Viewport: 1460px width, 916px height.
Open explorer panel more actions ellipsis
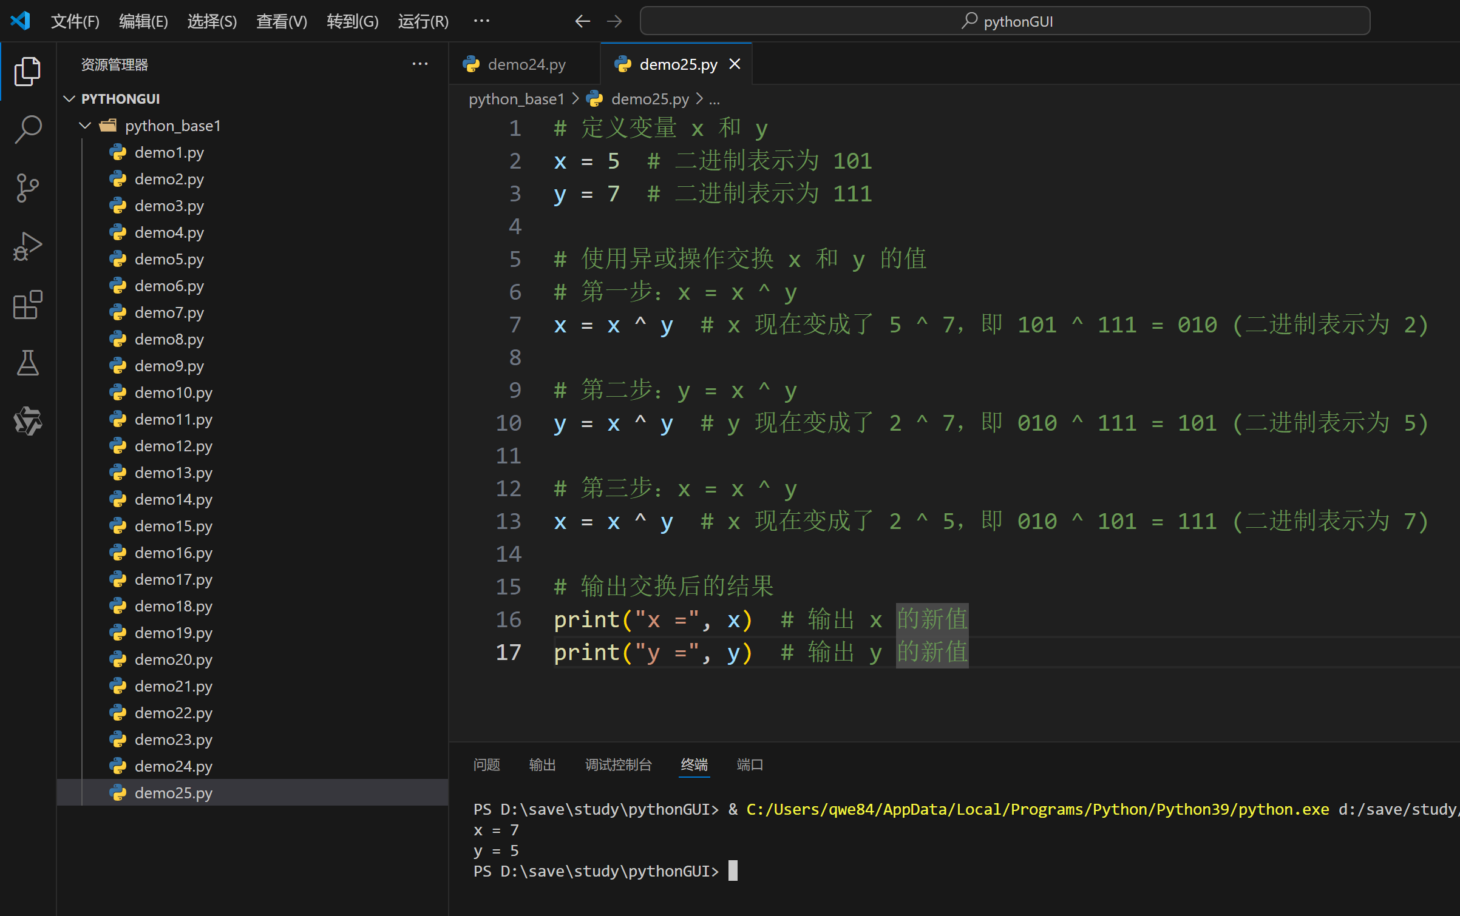[x=420, y=64]
